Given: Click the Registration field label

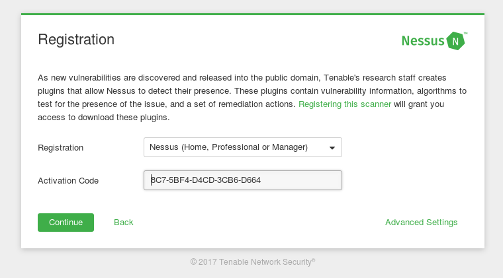Looking at the screenshot, I should 61,148.
